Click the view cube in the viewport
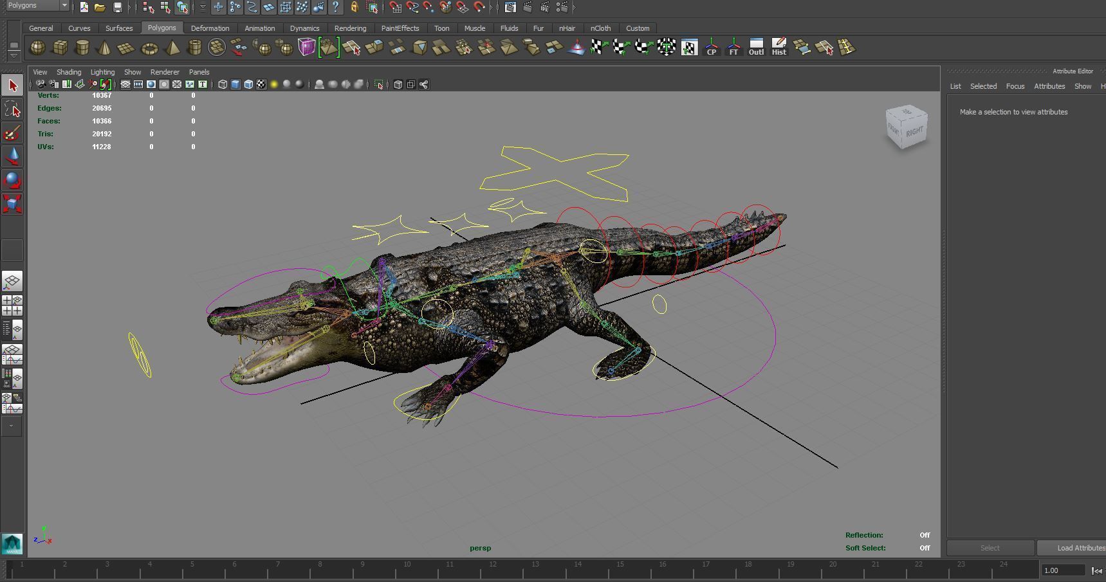 tap(907, 127)
